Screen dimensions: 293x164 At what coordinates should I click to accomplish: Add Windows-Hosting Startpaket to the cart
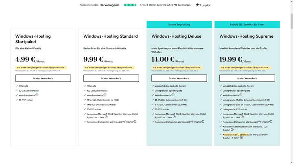tap(43, 78)
